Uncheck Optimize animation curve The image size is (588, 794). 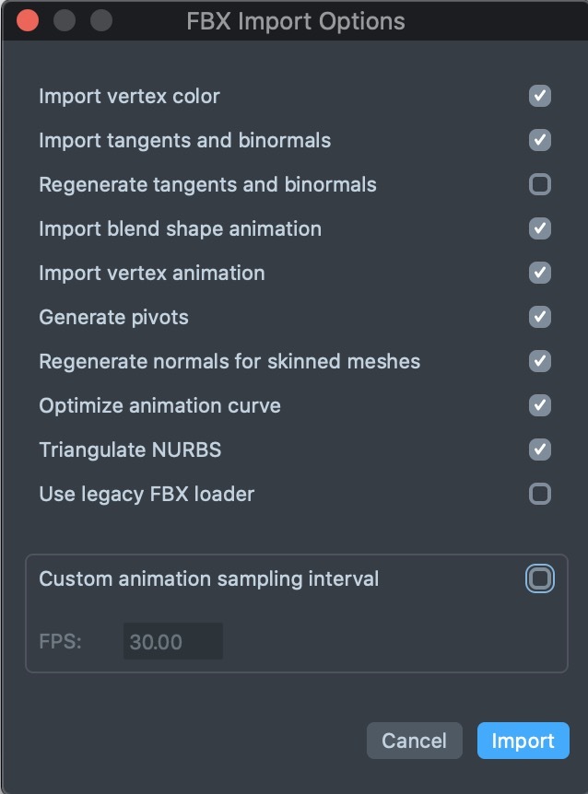click(x=540, y=405)
